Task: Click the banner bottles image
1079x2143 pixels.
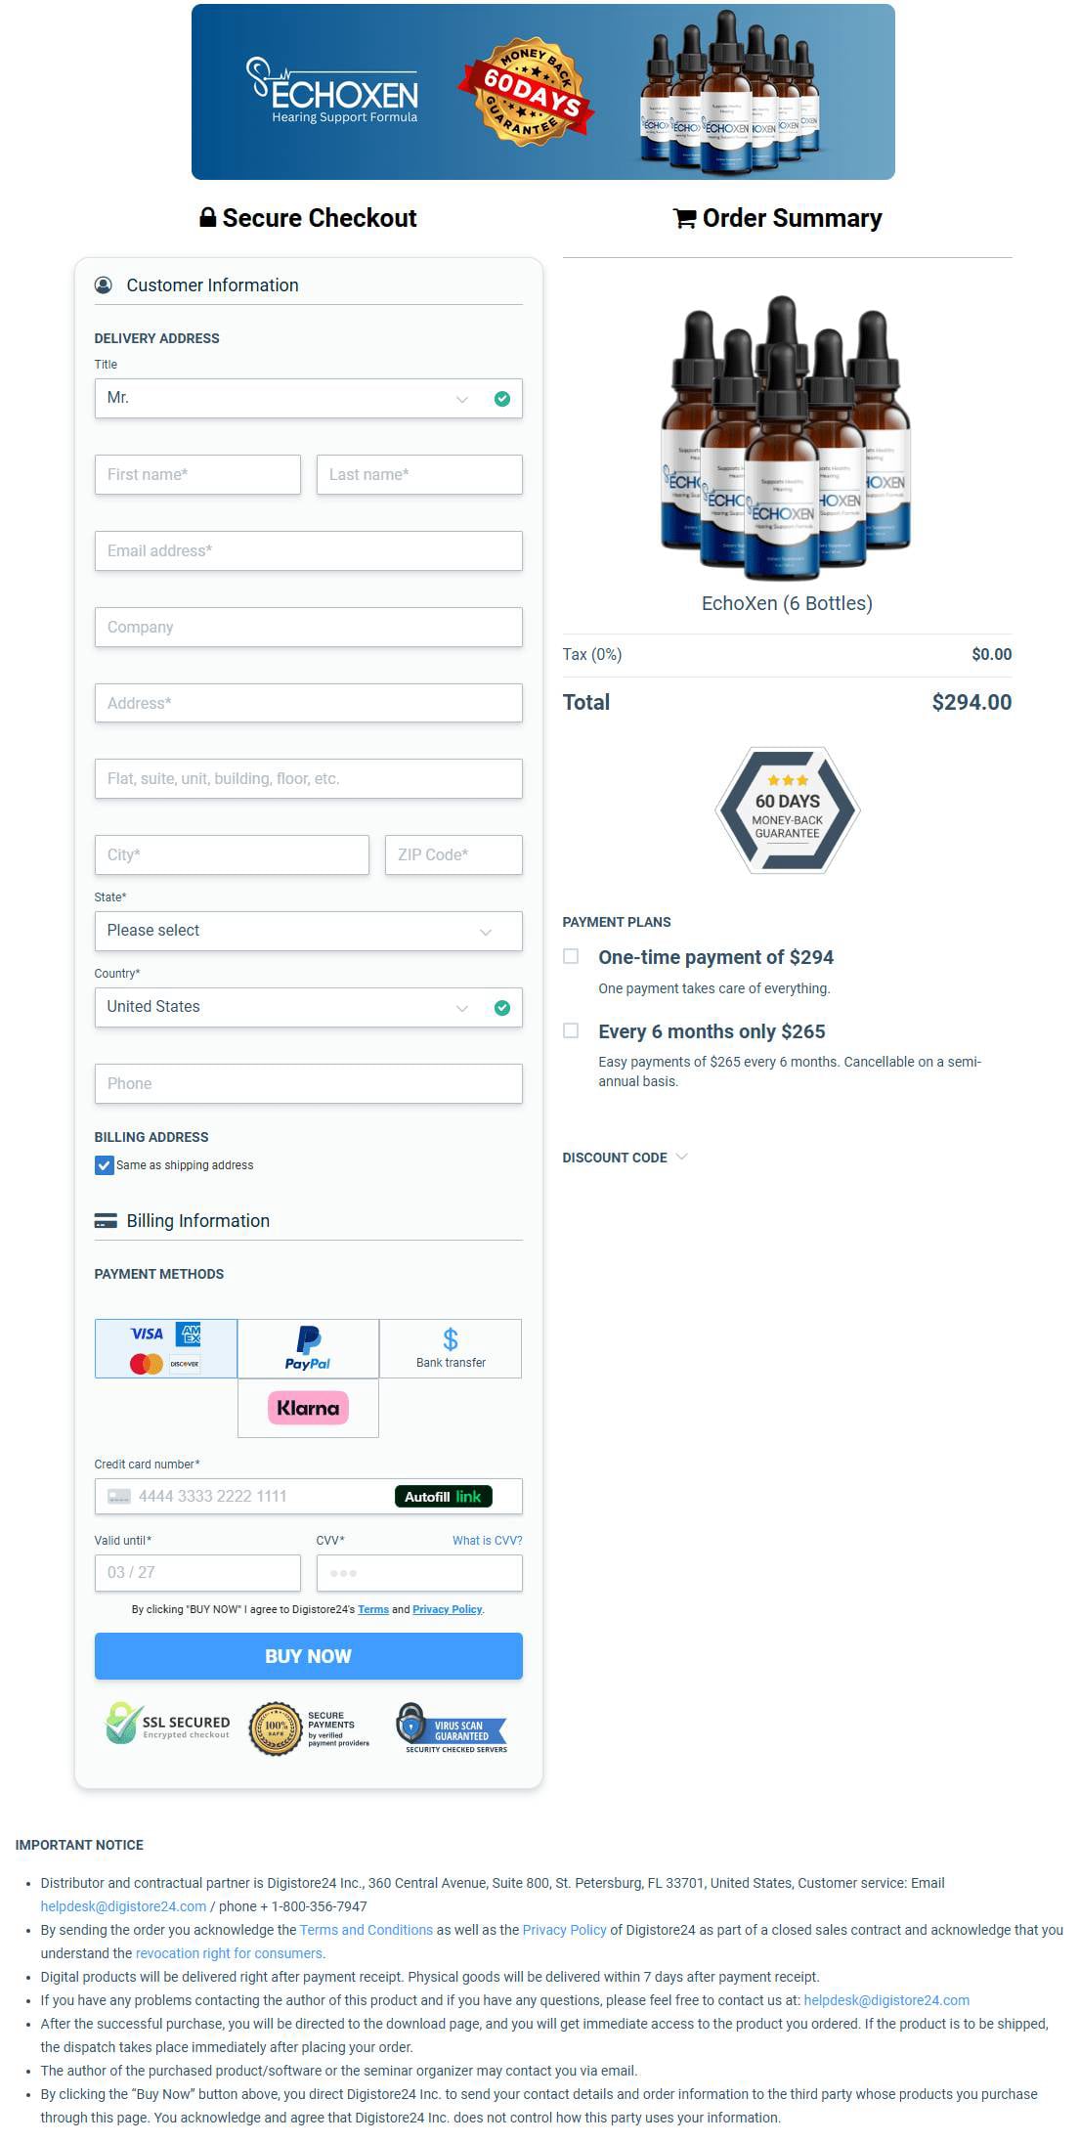Action: coord(729,92)
